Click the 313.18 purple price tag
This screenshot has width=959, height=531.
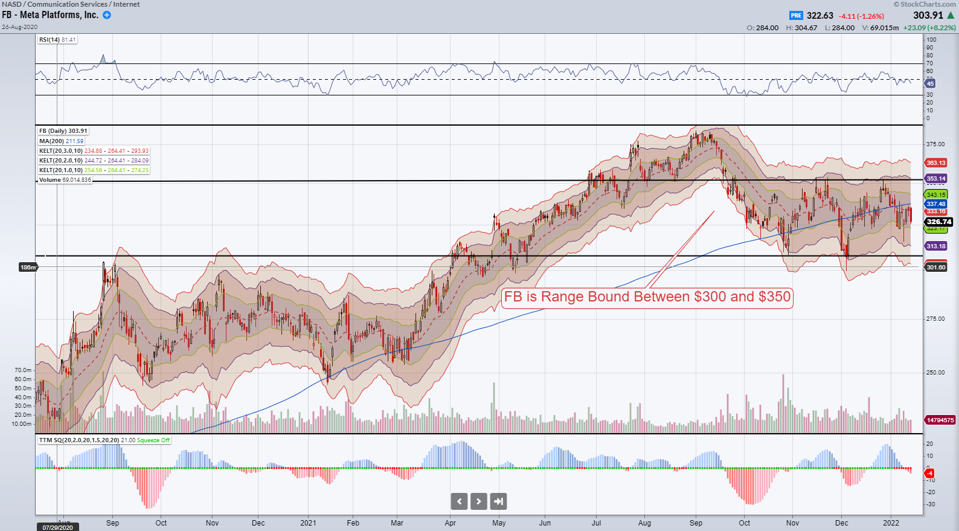click(936, 246)
